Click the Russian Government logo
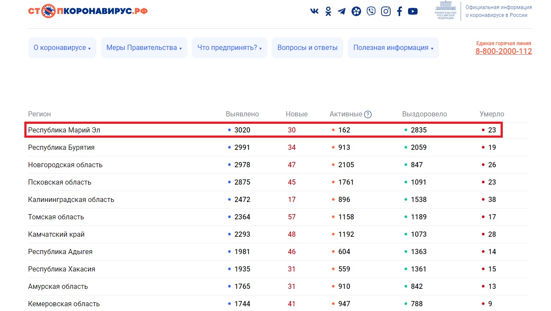Image resolution: width=551 pixels, height=311 pixels. (x=445, y=11)
